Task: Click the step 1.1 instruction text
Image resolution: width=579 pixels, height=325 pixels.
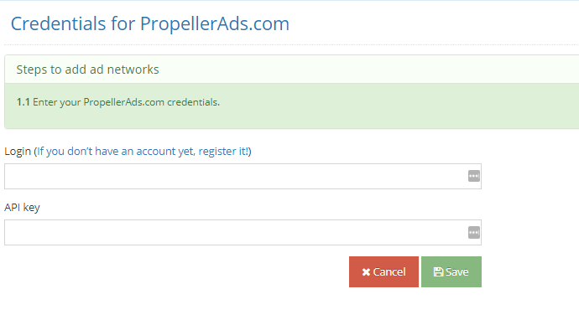Action: pos(118,102)
